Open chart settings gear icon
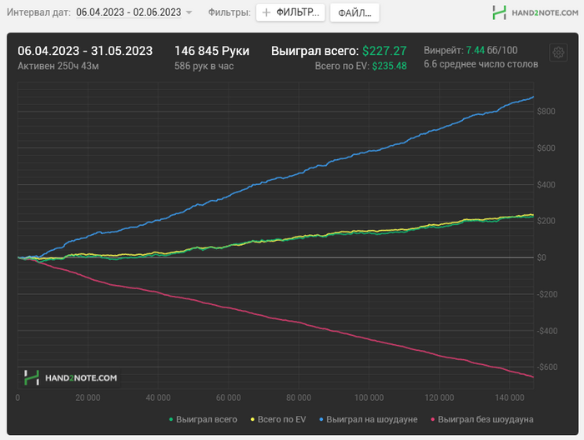The height and width of the screenshot is (440, 584). [558, 52]
